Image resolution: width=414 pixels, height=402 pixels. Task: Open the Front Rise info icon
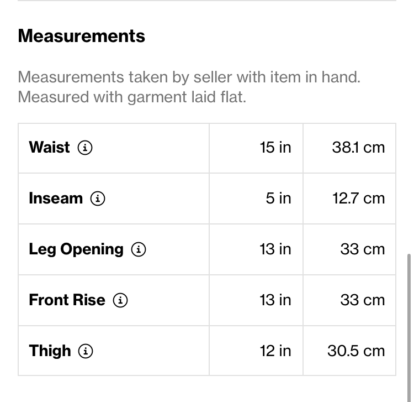click(120, 300)
